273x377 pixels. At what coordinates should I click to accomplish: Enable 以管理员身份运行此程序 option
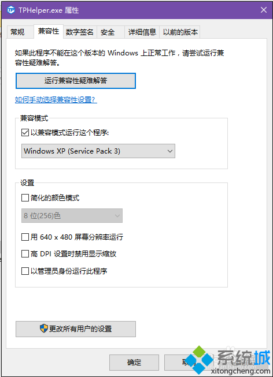(25, 271)
